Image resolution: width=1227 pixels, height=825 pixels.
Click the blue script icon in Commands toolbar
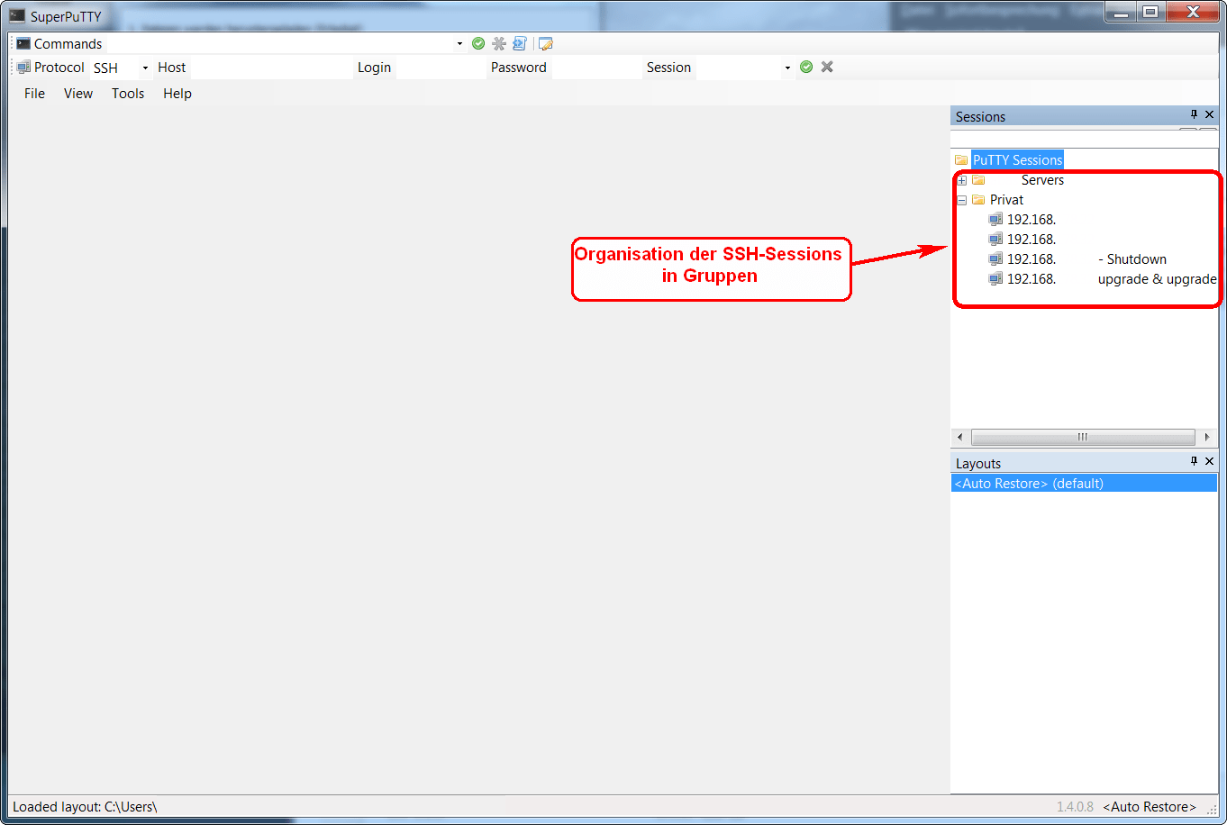click(520, 43)
